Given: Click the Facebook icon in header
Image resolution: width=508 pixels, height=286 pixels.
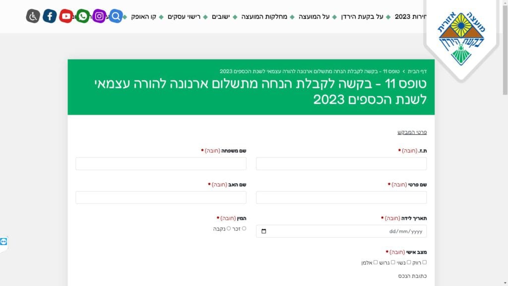Looking at the screenshot, I should pyautogui.click(x=50, y=16).
